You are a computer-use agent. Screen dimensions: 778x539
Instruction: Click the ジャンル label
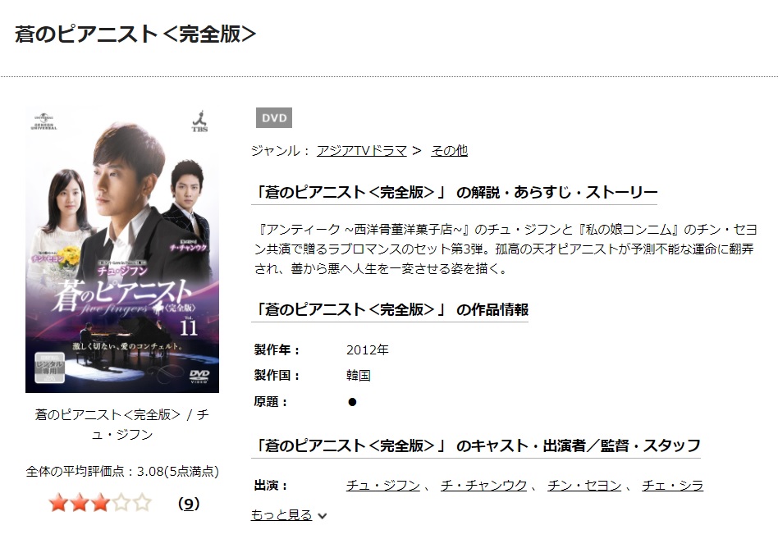pyautogui.click(x=281, y=150)
